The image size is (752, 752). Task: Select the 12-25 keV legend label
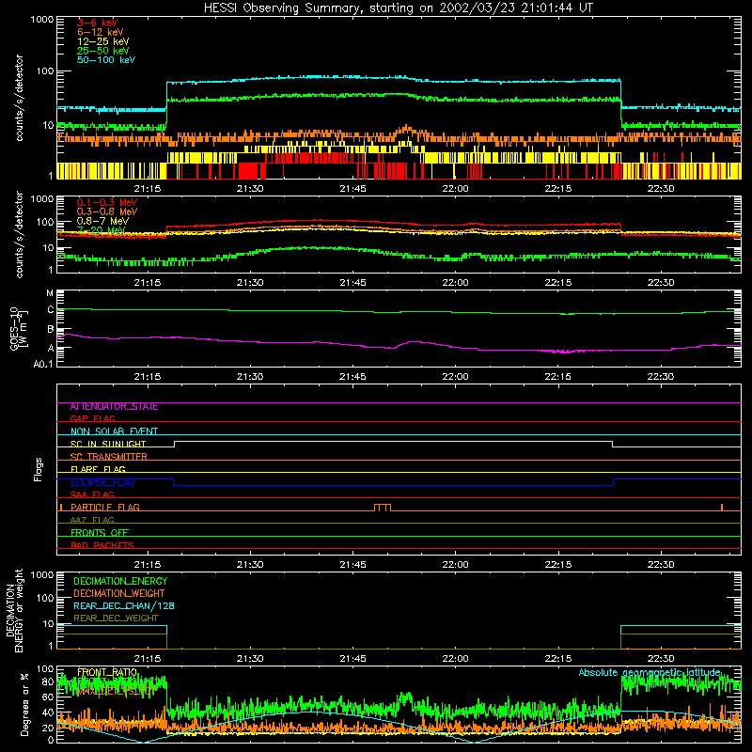click(103, 41)
